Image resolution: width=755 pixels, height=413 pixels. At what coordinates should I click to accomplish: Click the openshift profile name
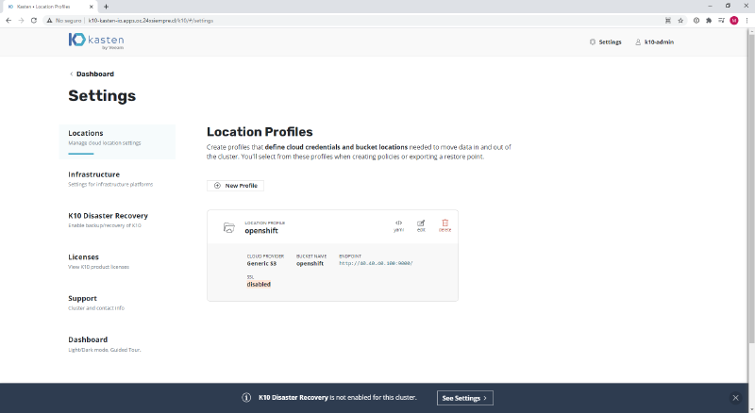click(261, 231)
